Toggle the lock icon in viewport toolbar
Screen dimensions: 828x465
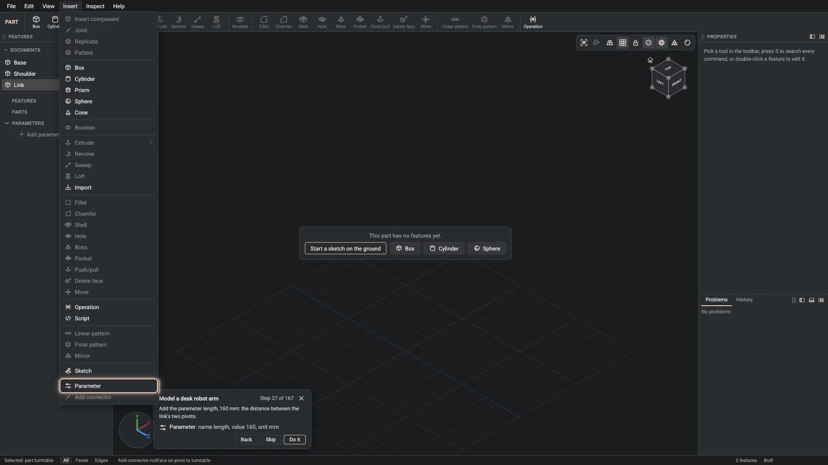coord(636,43)
